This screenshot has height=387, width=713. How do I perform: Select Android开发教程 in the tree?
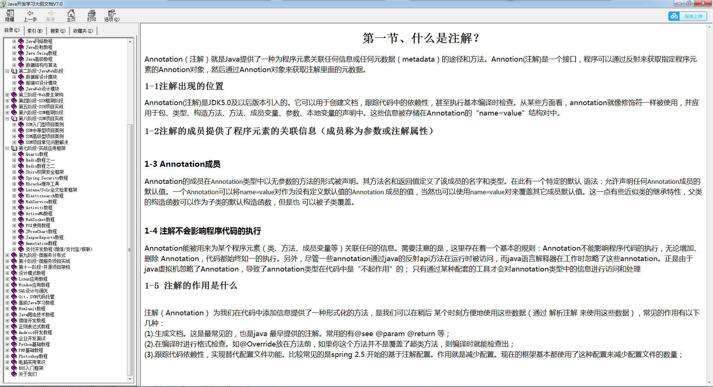(35, 332)
